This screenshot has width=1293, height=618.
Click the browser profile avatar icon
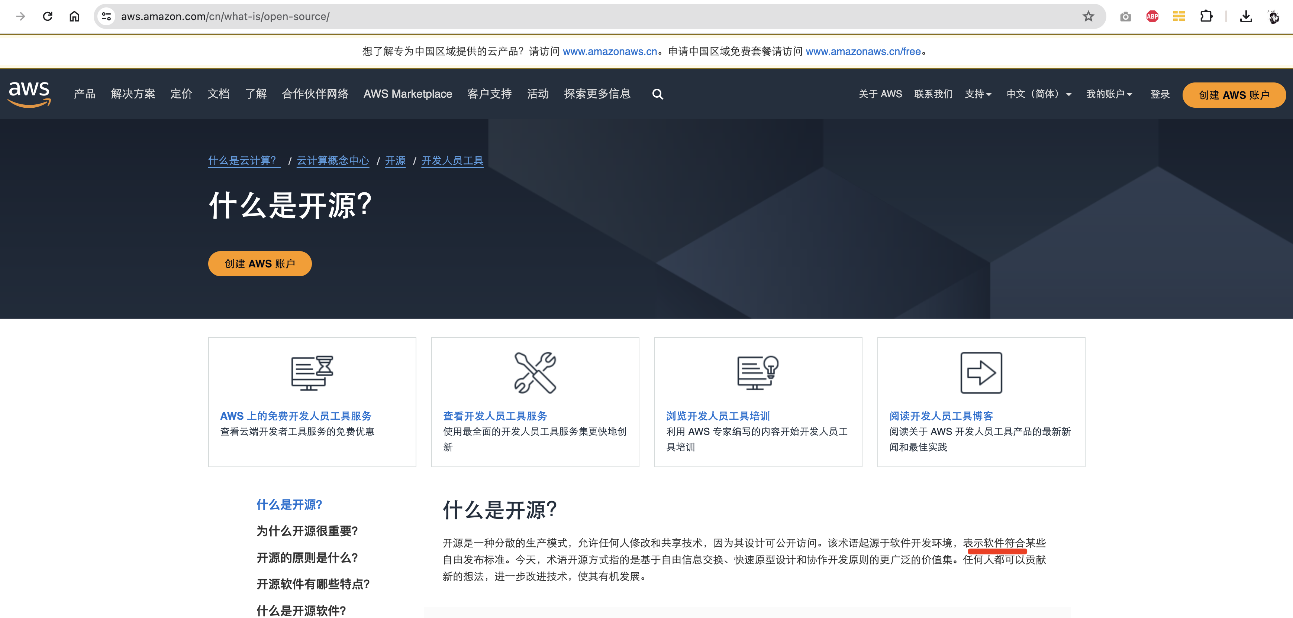(x=1273, y=16)
